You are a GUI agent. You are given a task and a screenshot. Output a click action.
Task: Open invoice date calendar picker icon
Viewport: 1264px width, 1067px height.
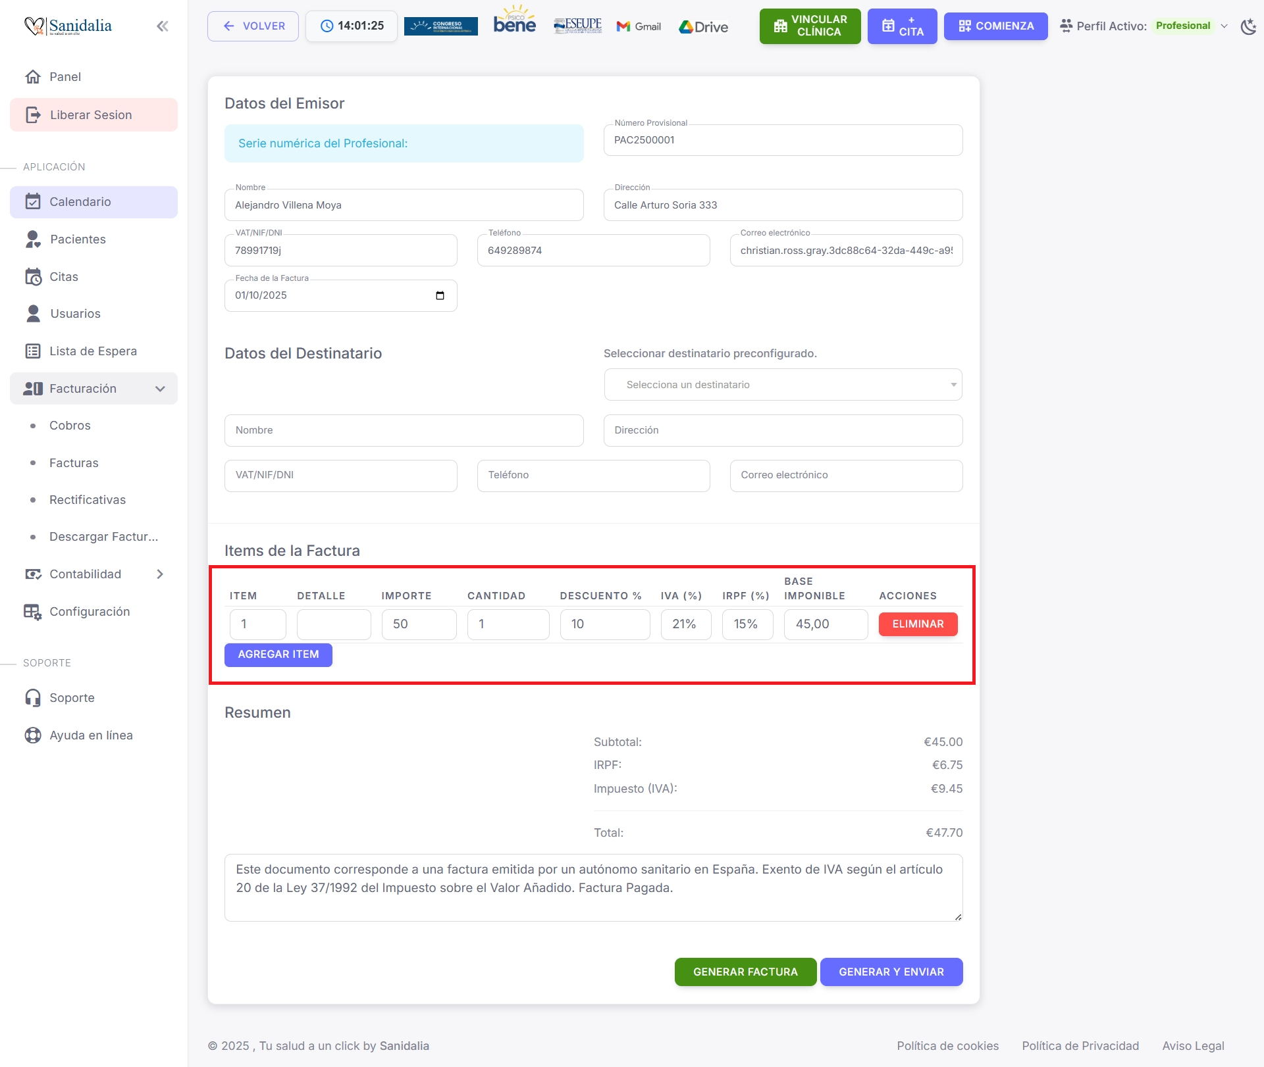440,295
